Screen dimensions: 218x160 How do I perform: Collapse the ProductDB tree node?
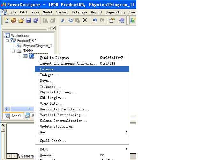[x=7, y=41]
